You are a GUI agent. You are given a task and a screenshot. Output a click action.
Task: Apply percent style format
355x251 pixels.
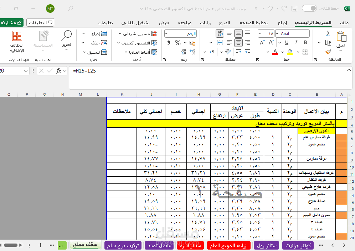click(x=178, y=43)
